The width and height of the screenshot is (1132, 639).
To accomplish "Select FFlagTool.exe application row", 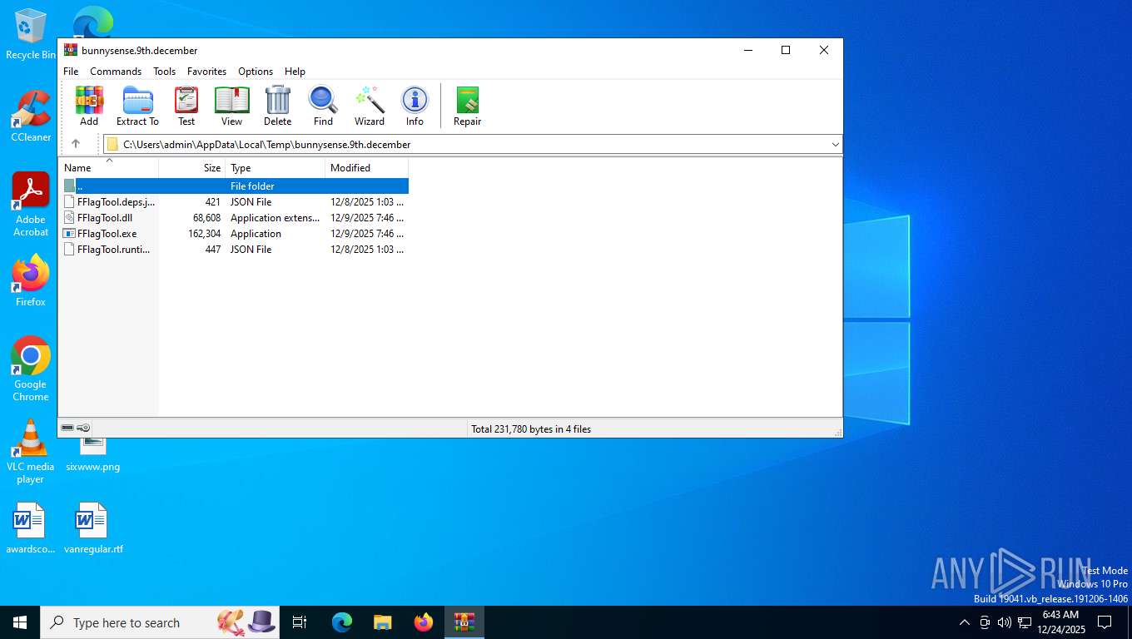I will (234, 234).
